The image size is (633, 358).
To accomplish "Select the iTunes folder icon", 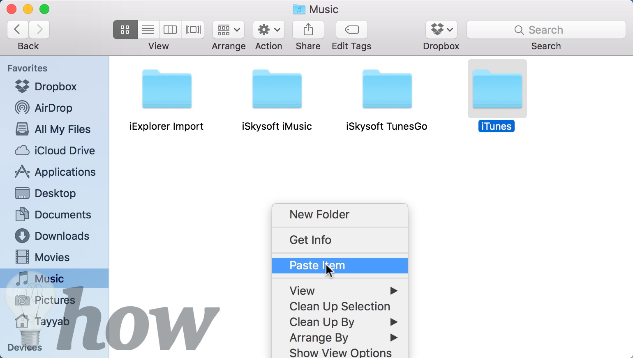I will [x=497, y=89].
